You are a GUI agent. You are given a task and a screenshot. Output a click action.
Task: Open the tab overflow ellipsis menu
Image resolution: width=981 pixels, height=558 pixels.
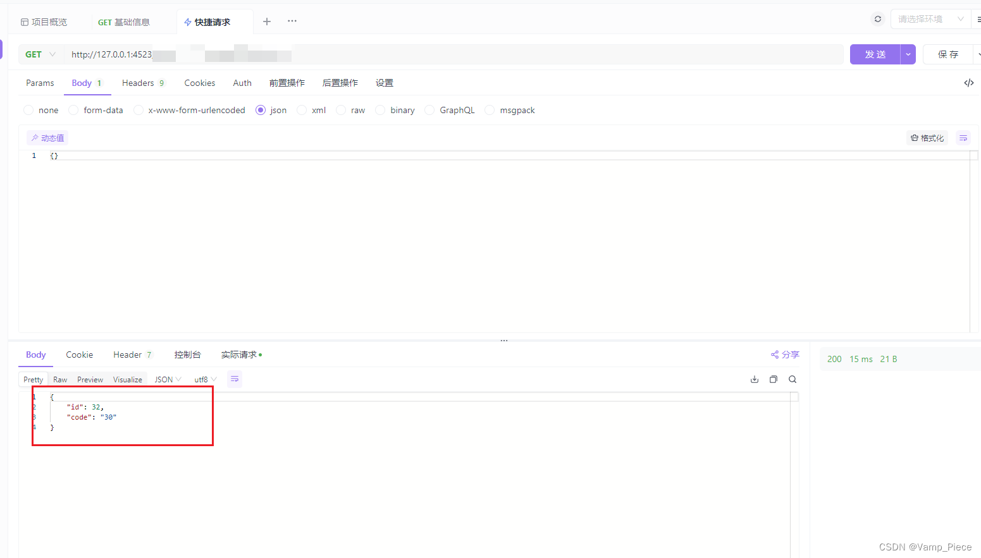pos(292,21)
